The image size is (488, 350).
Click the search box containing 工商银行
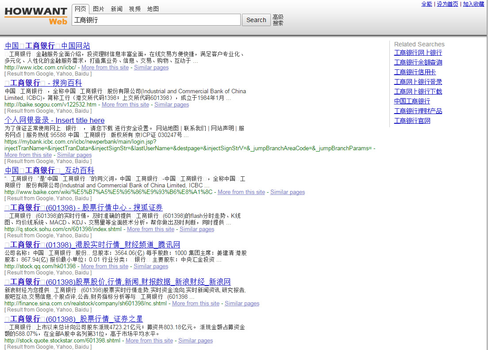point(156,20)
